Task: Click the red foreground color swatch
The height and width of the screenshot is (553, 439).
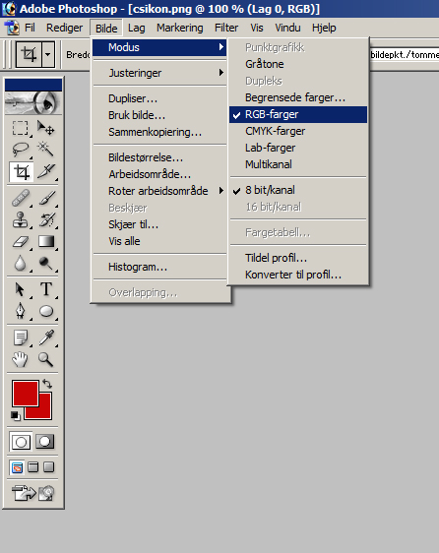Action: pyautogui.click(x=25, y=393)
